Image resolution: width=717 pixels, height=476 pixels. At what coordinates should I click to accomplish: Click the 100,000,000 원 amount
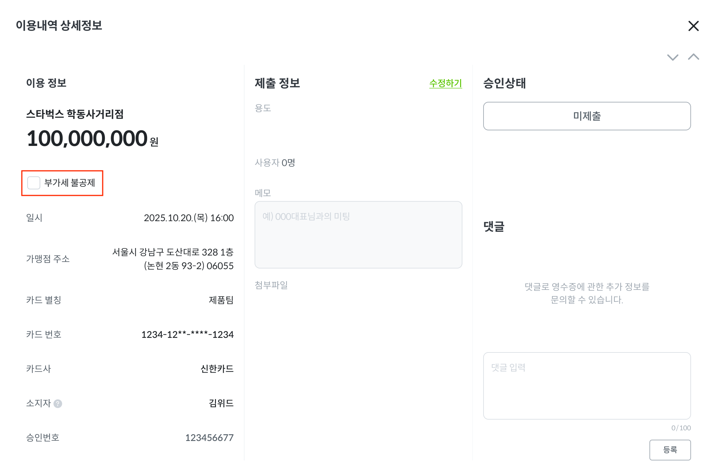(x=92, y=138)
